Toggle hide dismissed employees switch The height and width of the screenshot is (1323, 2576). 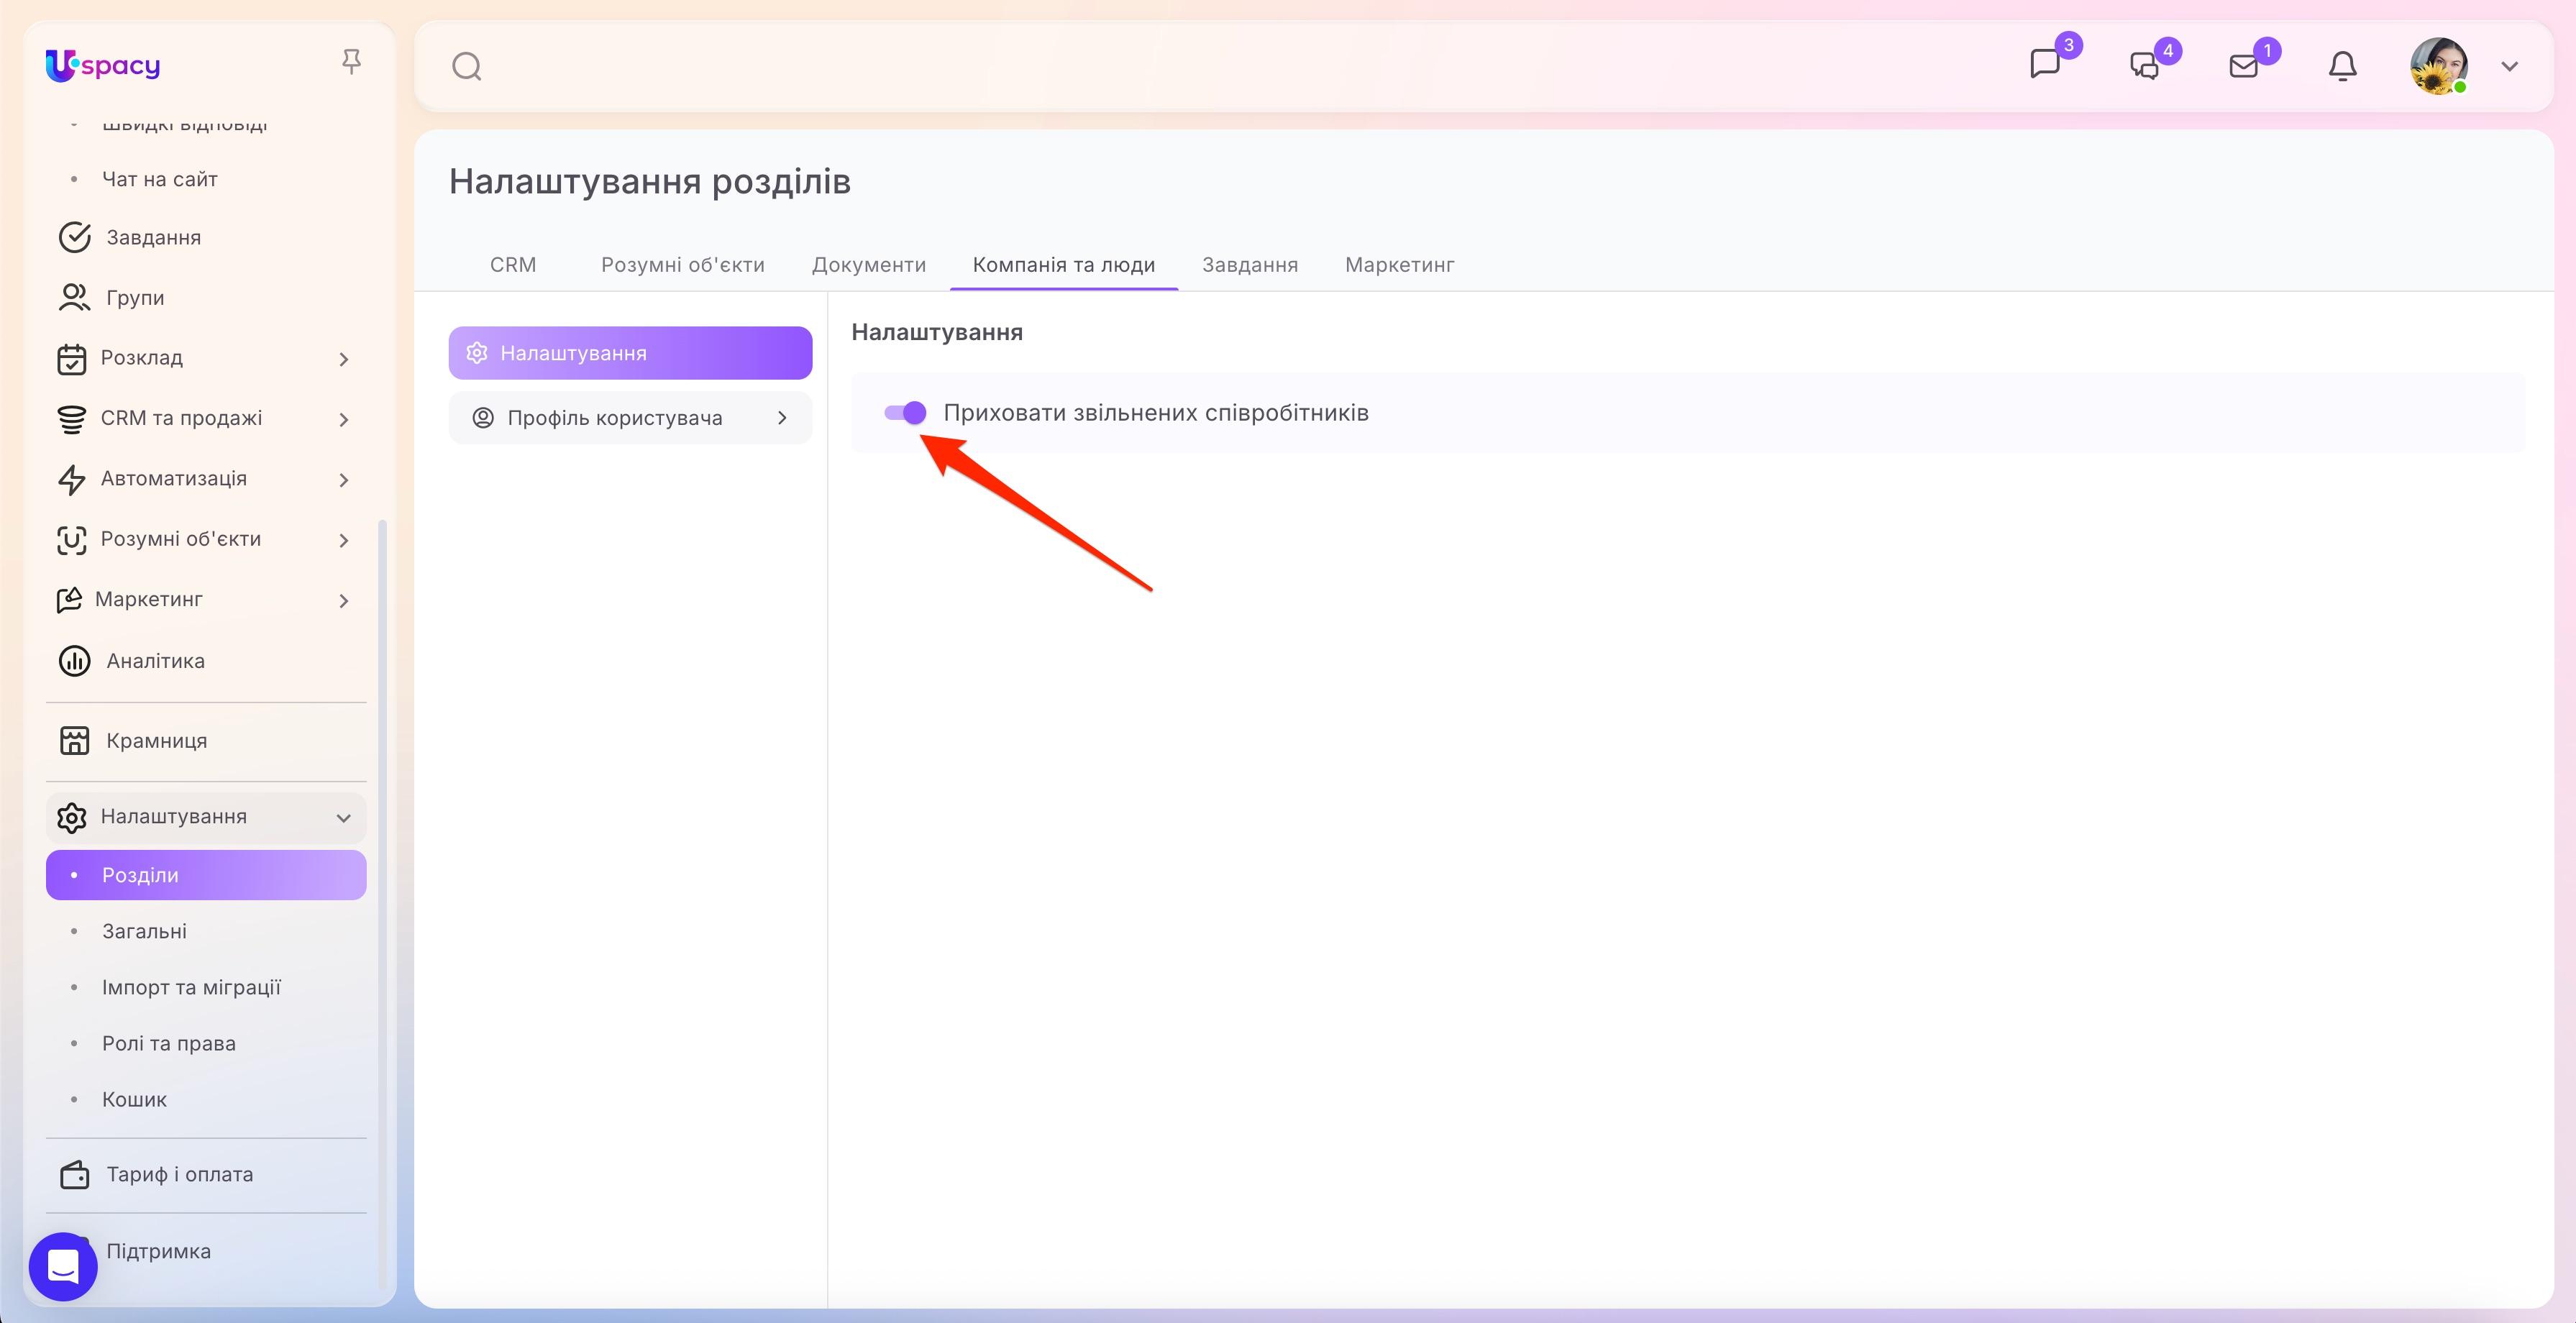click(x=905, y=412)
